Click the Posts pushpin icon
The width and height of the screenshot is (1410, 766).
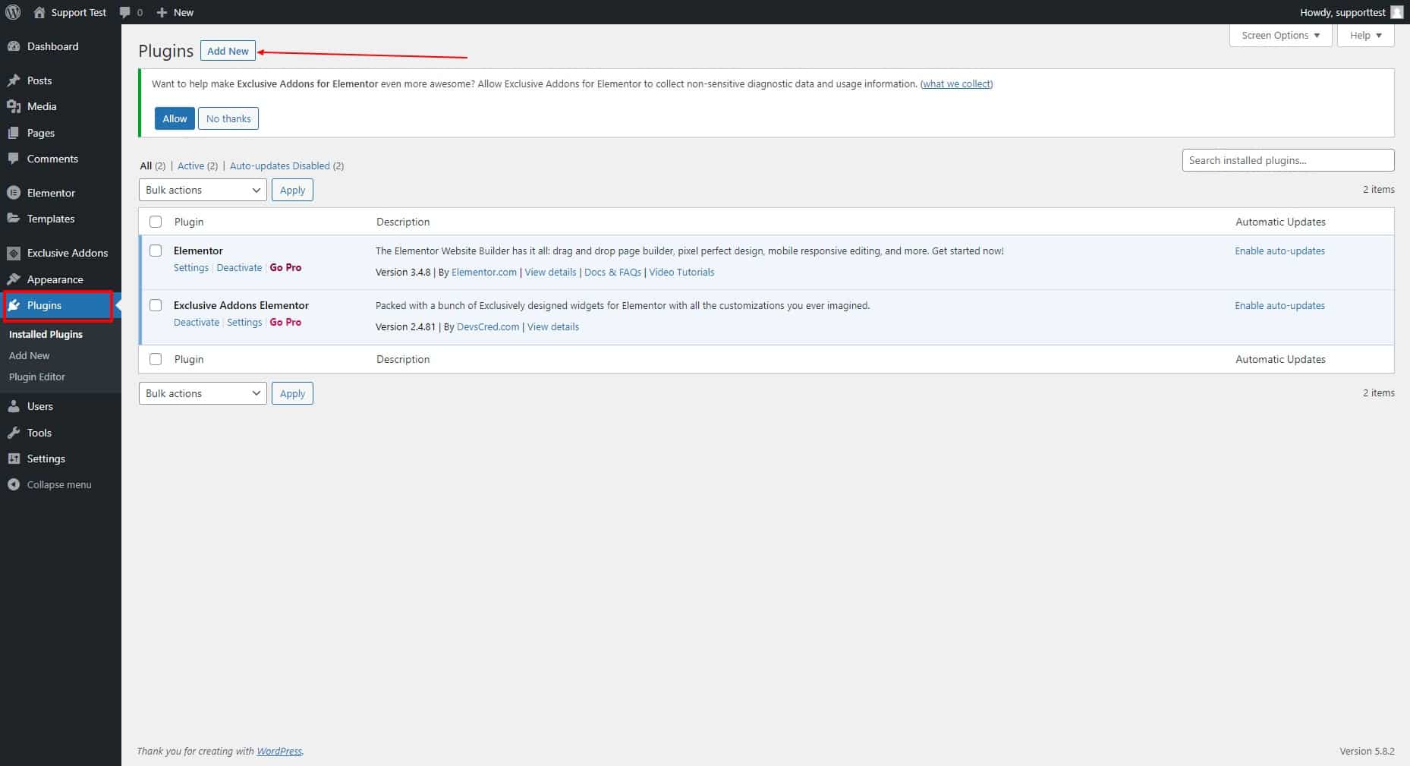click(14, 80)
